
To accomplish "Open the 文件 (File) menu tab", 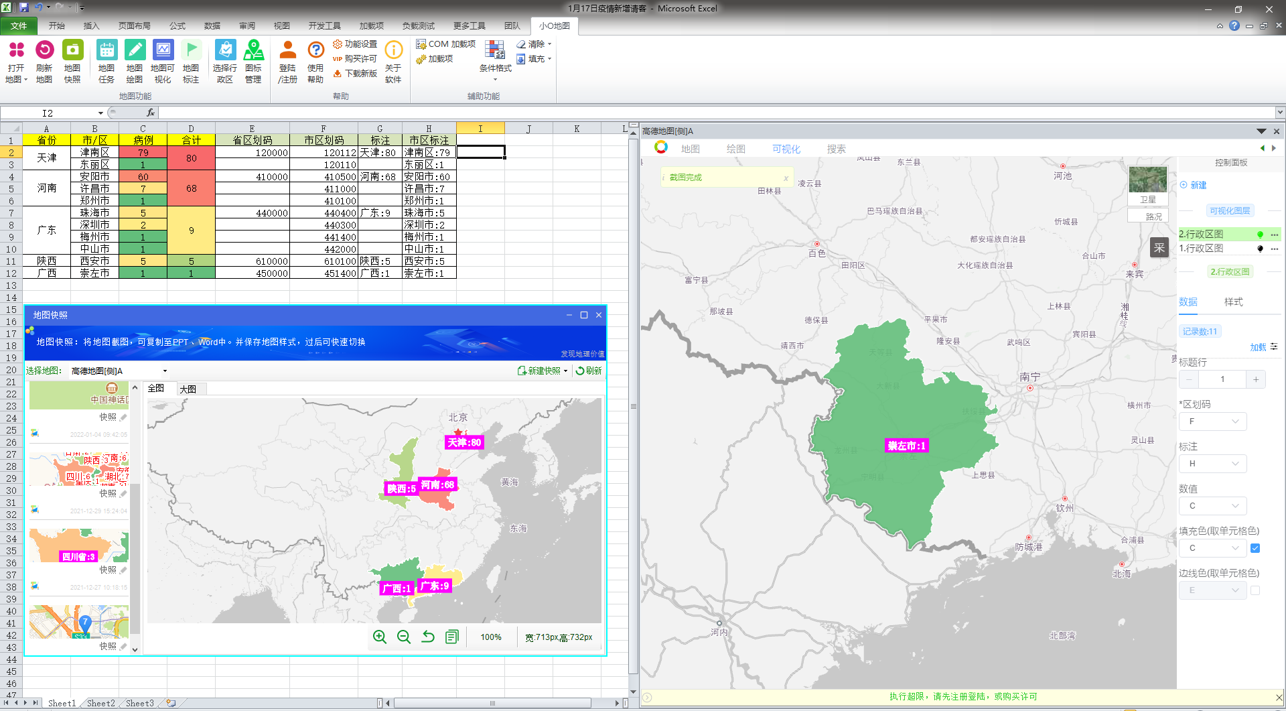I will (x=19, y=25).
